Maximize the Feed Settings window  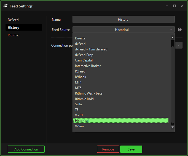(x=174, y=6)
